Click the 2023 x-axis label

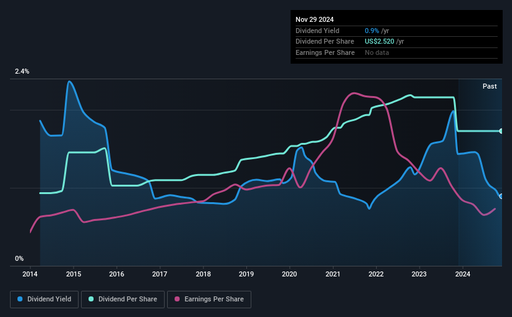coord(419,274)
